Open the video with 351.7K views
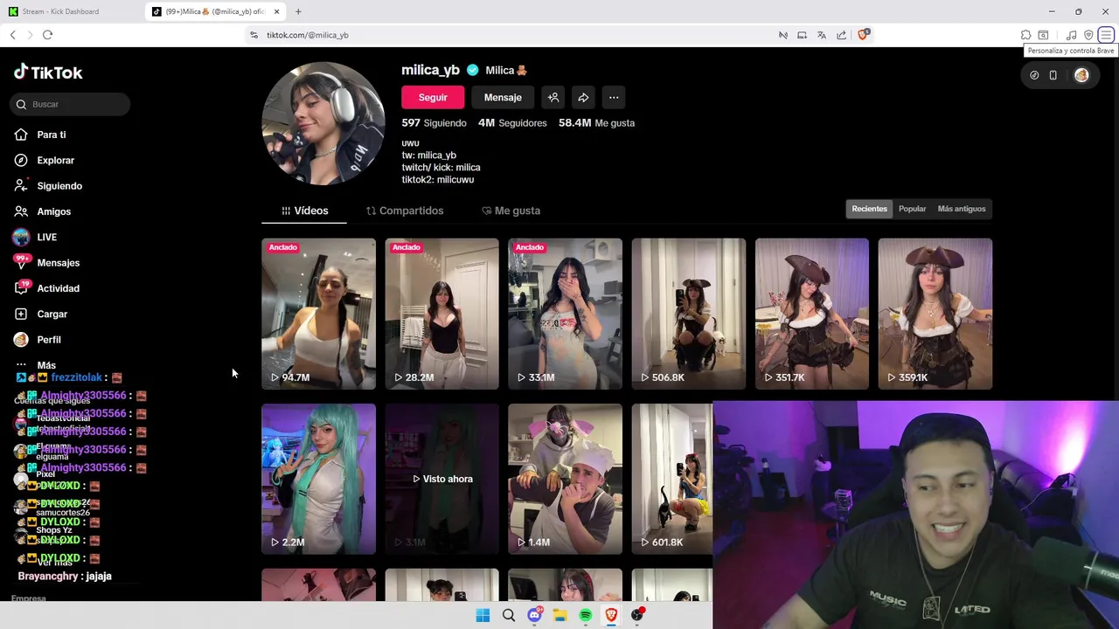 811,314
